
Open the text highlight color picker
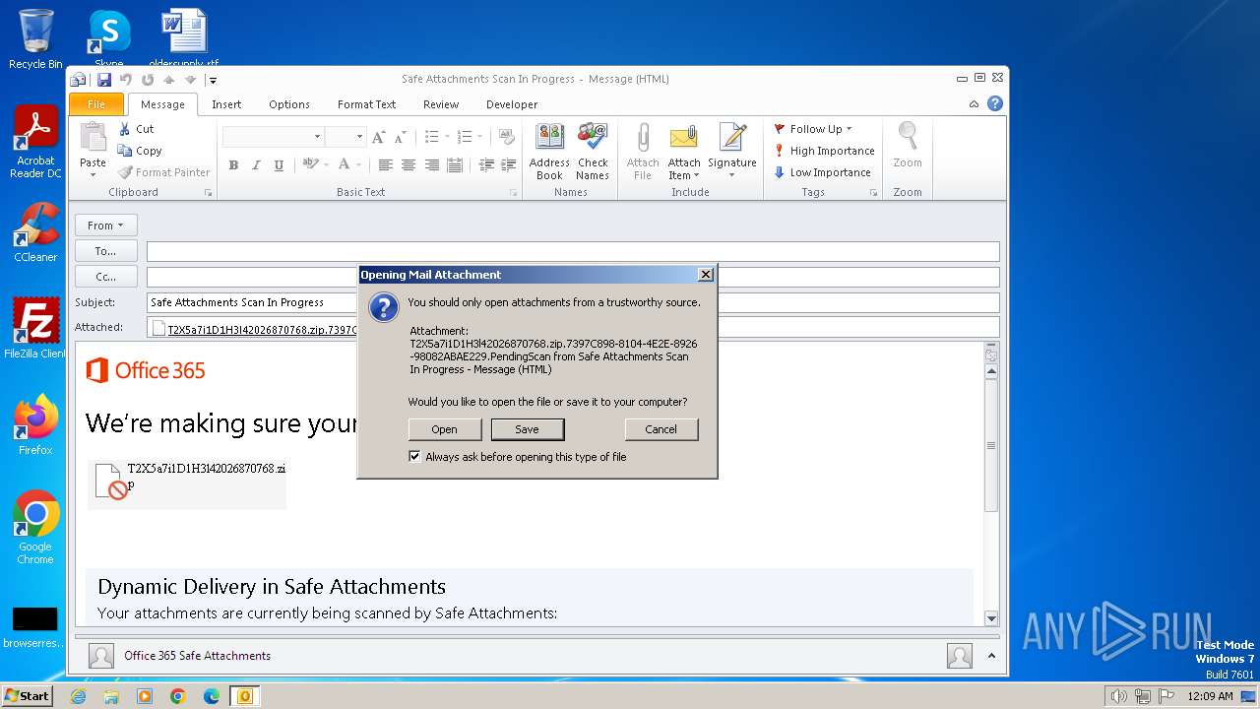pos(313,165)
